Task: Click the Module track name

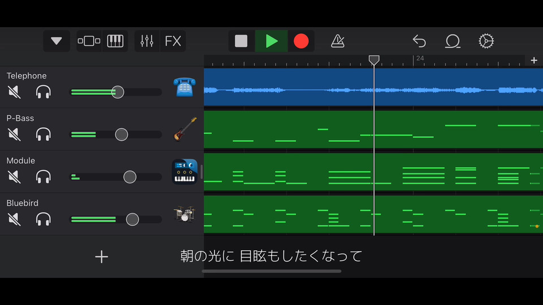Action: click(x=21, y=161)
